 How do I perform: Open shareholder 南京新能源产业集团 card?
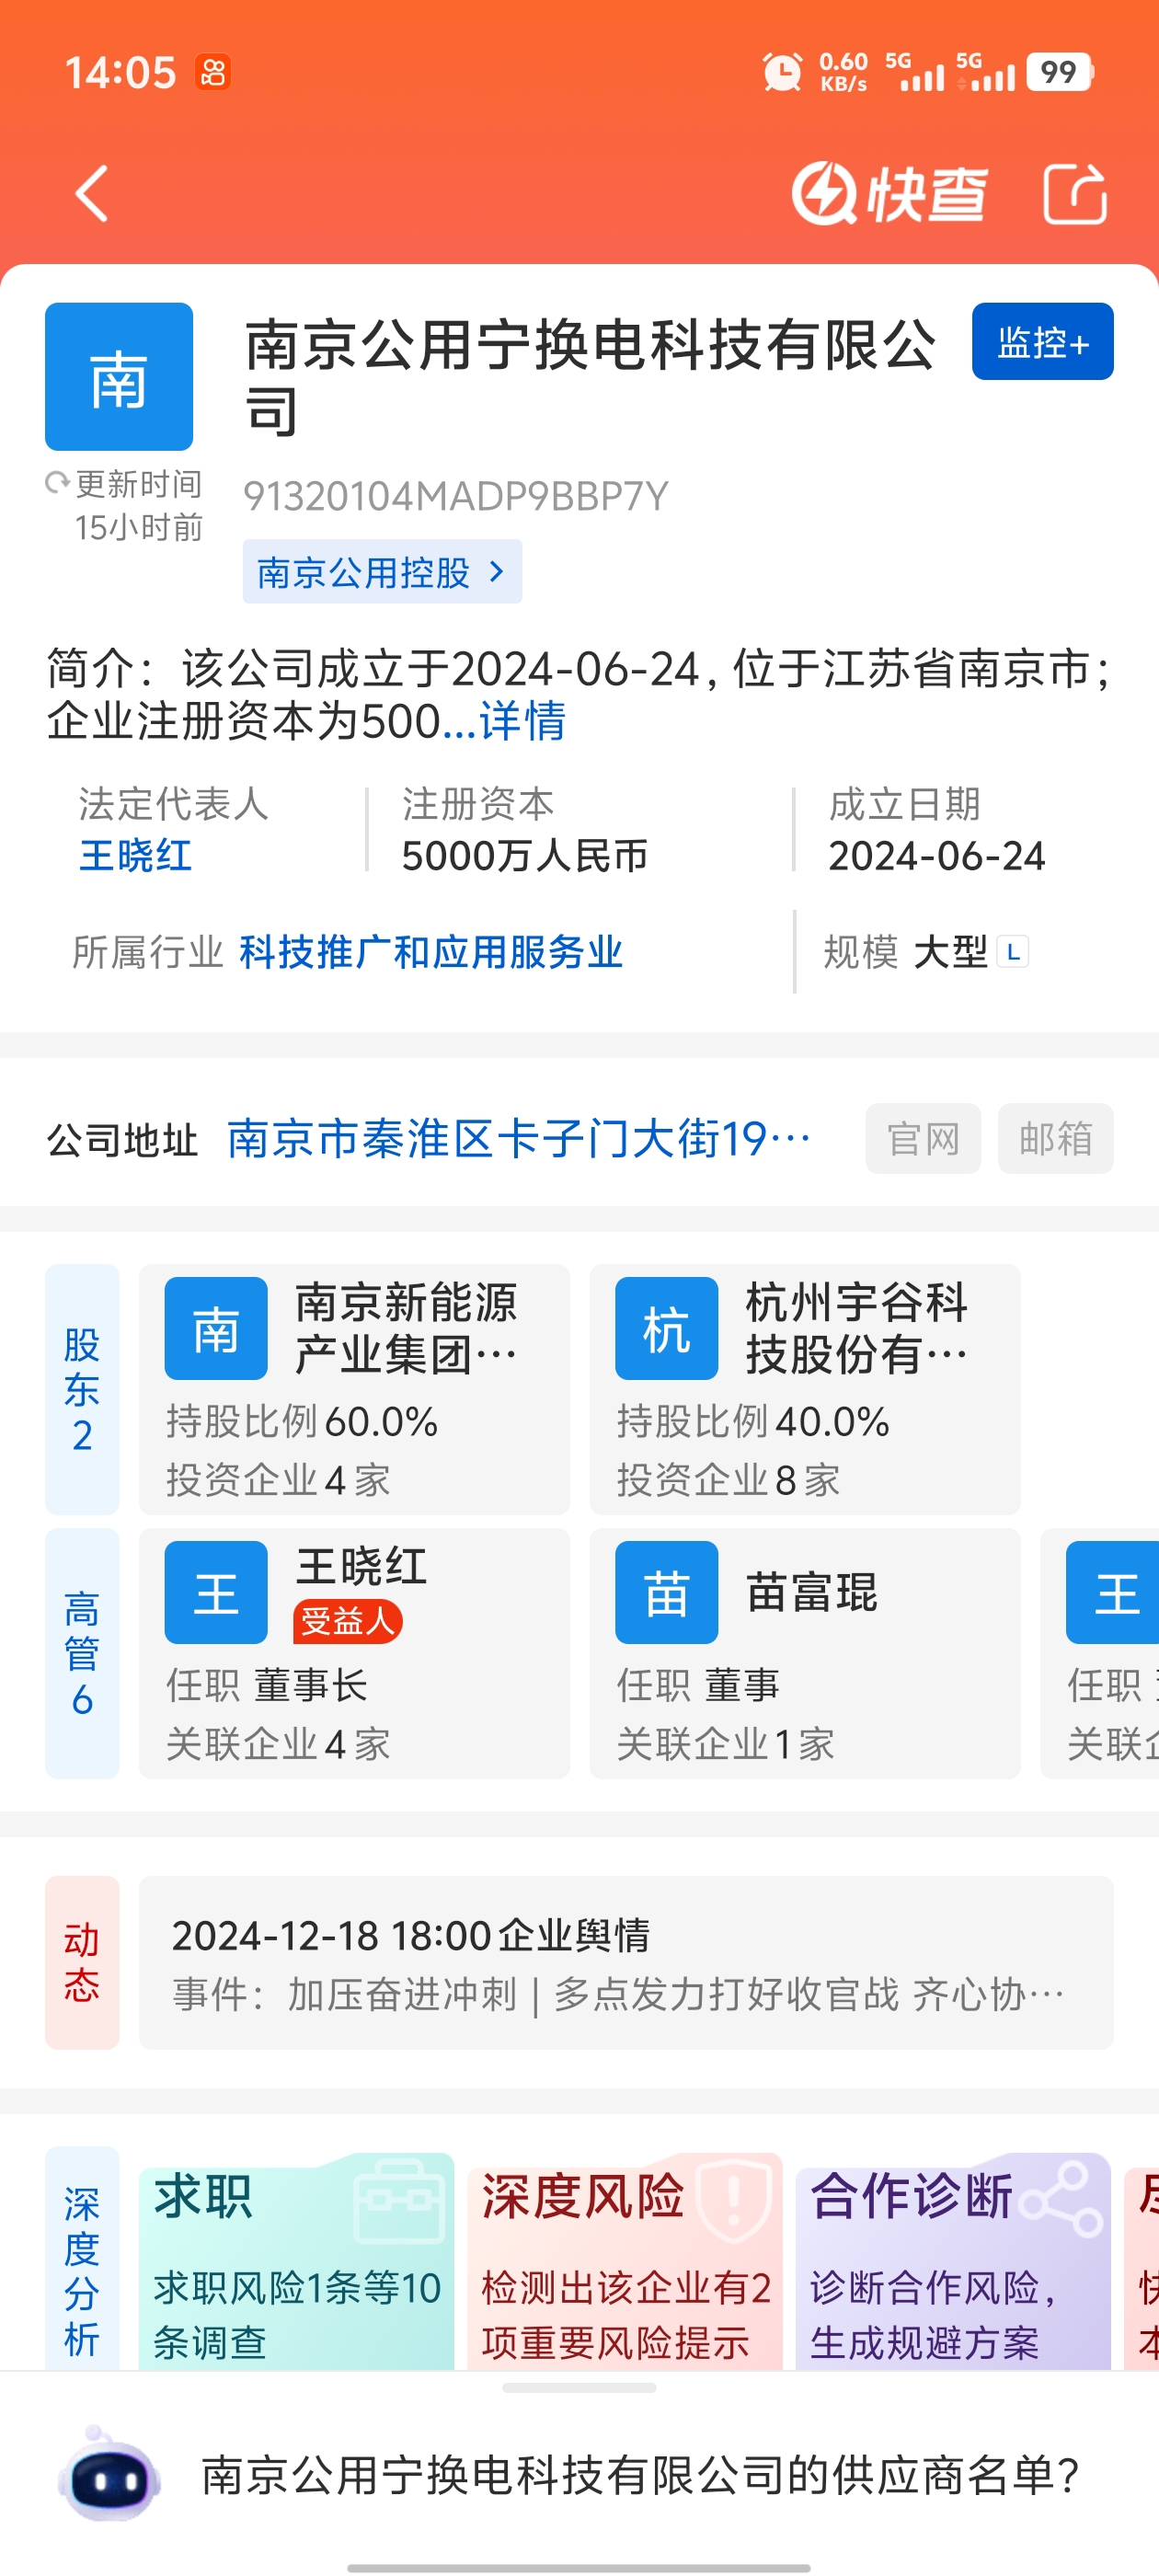tap(354, 1389)
